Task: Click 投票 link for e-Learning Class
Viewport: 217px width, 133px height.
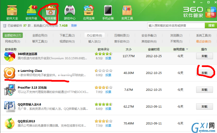Action: (108, 75)
